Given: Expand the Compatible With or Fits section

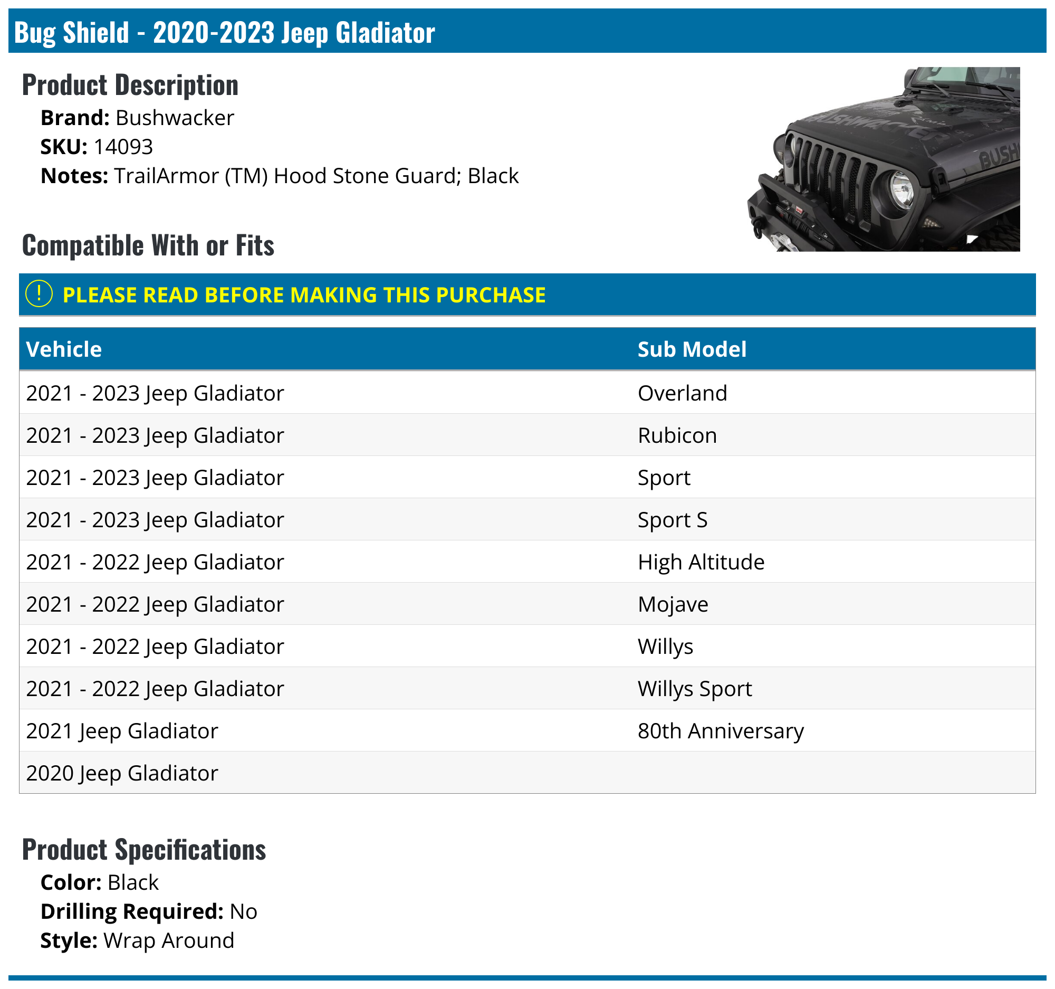Looking at the screenshot, I should pos(148,244).
